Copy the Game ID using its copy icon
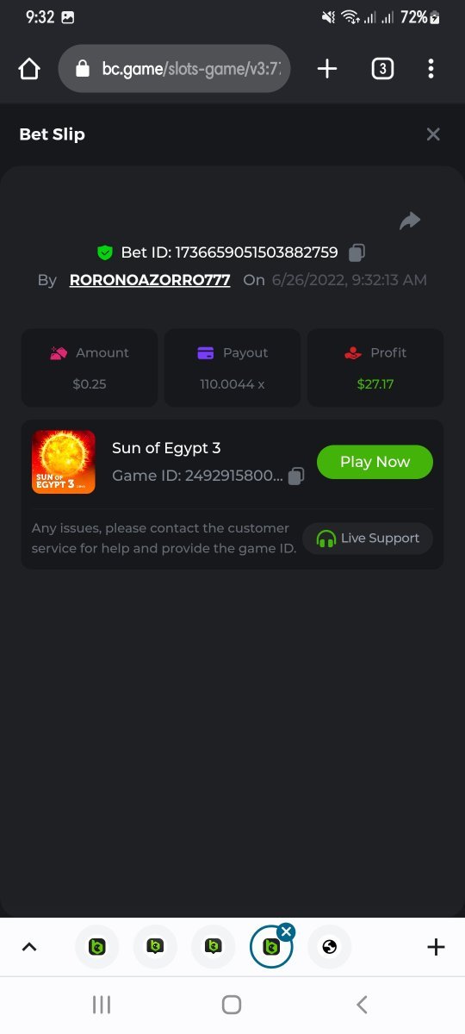Screen dimensions: 465x1034 295,476
